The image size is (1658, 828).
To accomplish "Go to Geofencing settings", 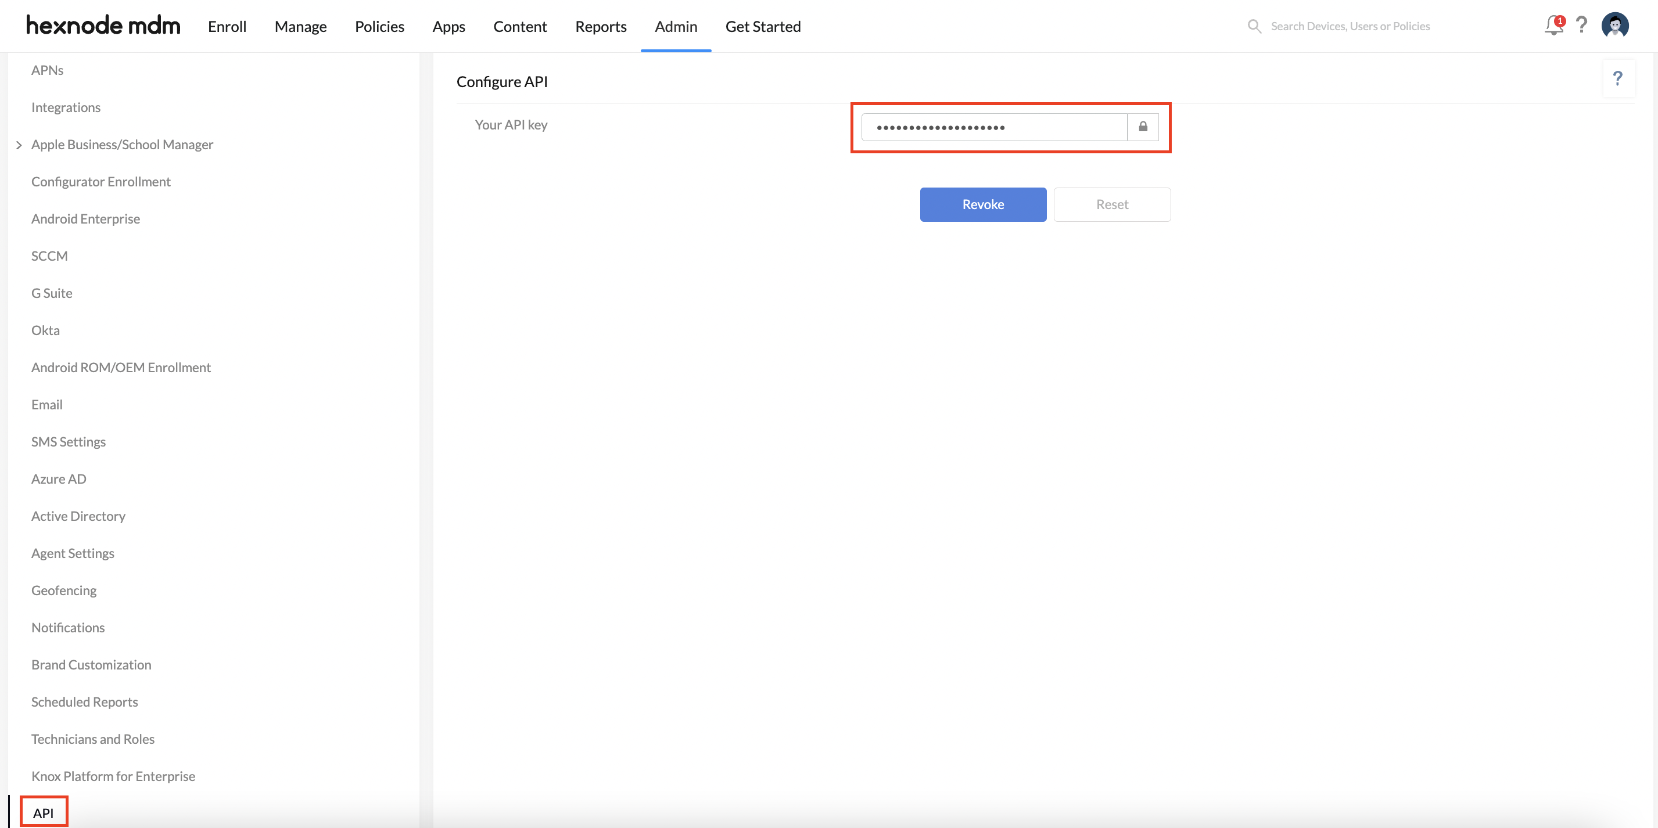I will pyautogui.click(x=64, y=591).
